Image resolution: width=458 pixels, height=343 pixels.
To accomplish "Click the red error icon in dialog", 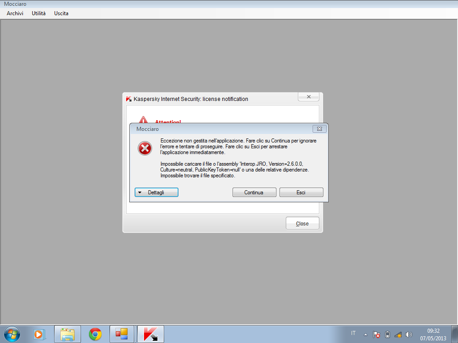I will [x=145, y=148].
